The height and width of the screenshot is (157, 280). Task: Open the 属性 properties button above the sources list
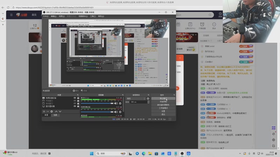point(76,91)
